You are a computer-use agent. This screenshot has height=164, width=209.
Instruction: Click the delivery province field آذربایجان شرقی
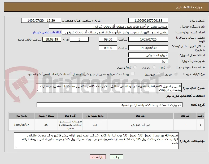[148, 55]
